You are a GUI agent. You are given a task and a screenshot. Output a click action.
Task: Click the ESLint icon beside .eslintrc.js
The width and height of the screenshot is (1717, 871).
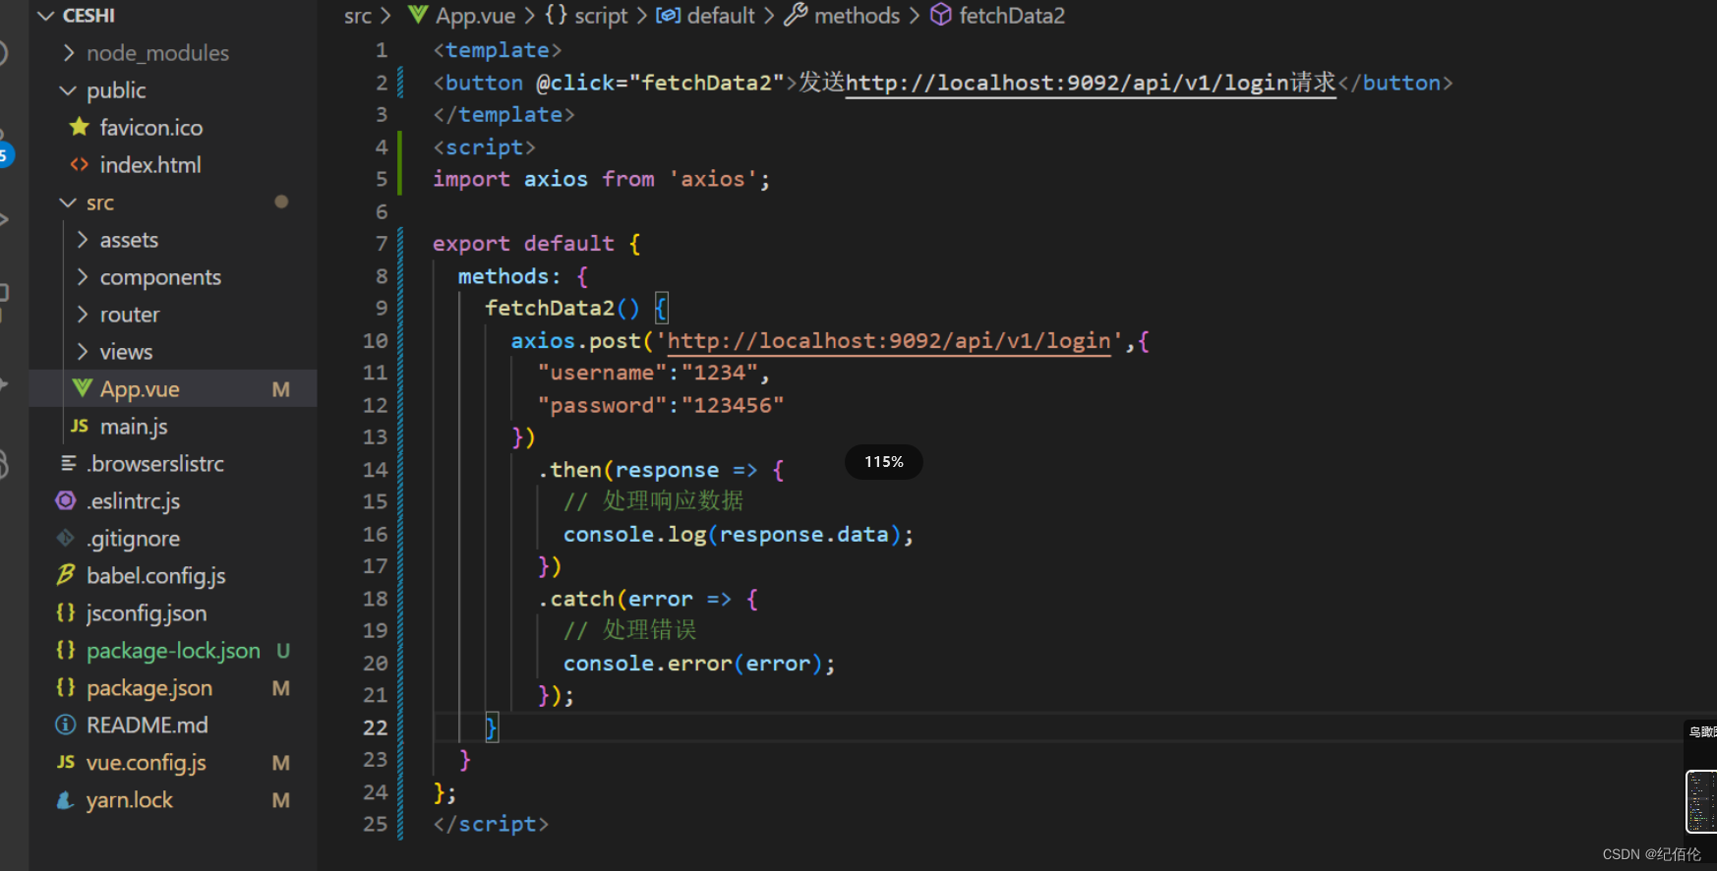(x=66, y=500)
